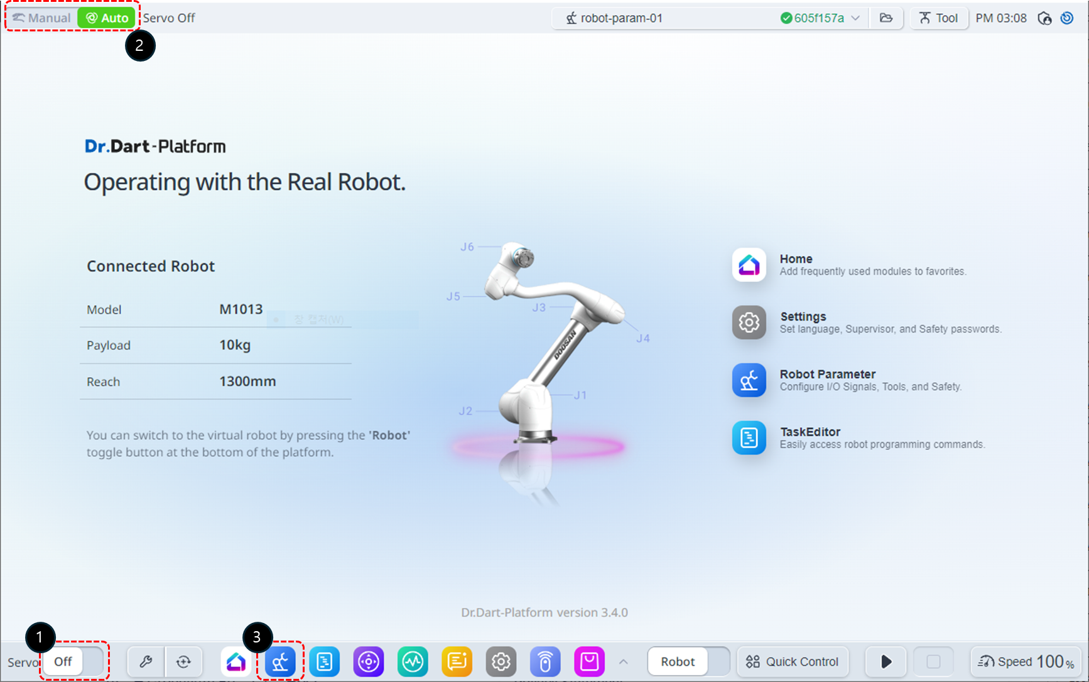Toggle the Servo Off switch
Screen dimensions: 1089x682
coord(73,661)
